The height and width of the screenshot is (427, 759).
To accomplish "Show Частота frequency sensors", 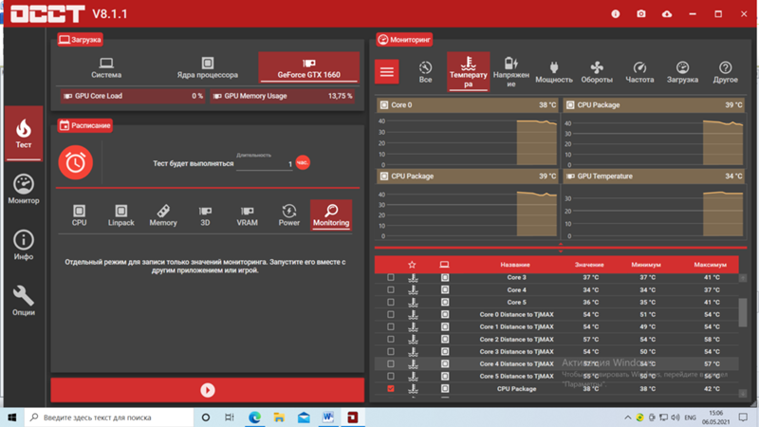I will pos(639,72).
